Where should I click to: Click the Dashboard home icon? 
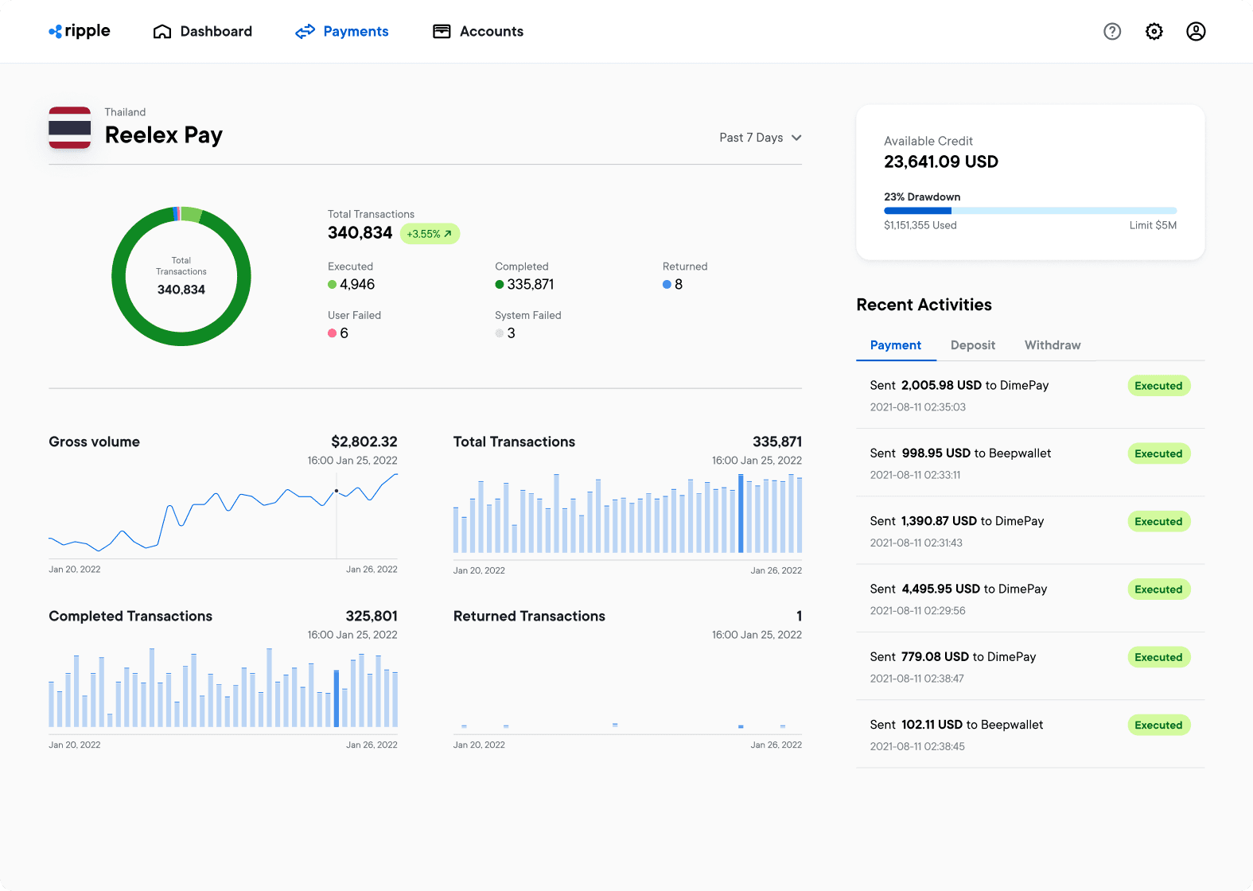[x=162, y=32]
